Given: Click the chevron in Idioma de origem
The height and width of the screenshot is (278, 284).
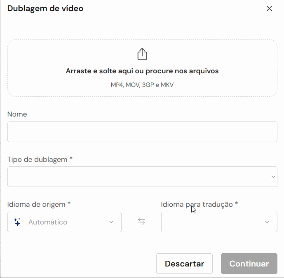Looking at the screenshot, I should (x=111, y=222).
